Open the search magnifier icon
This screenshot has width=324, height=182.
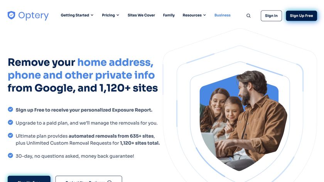248,16
